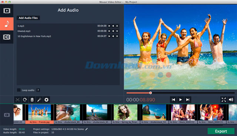The width and height of the screenshot is (237, 136).
Task: Open the media import tab in sidebar
Action: coord(7,11)
